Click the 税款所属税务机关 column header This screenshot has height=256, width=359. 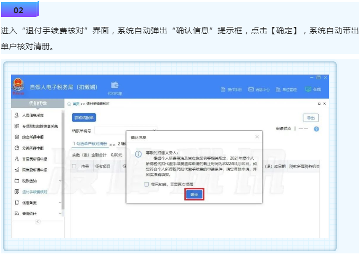[x=304, y=166]
